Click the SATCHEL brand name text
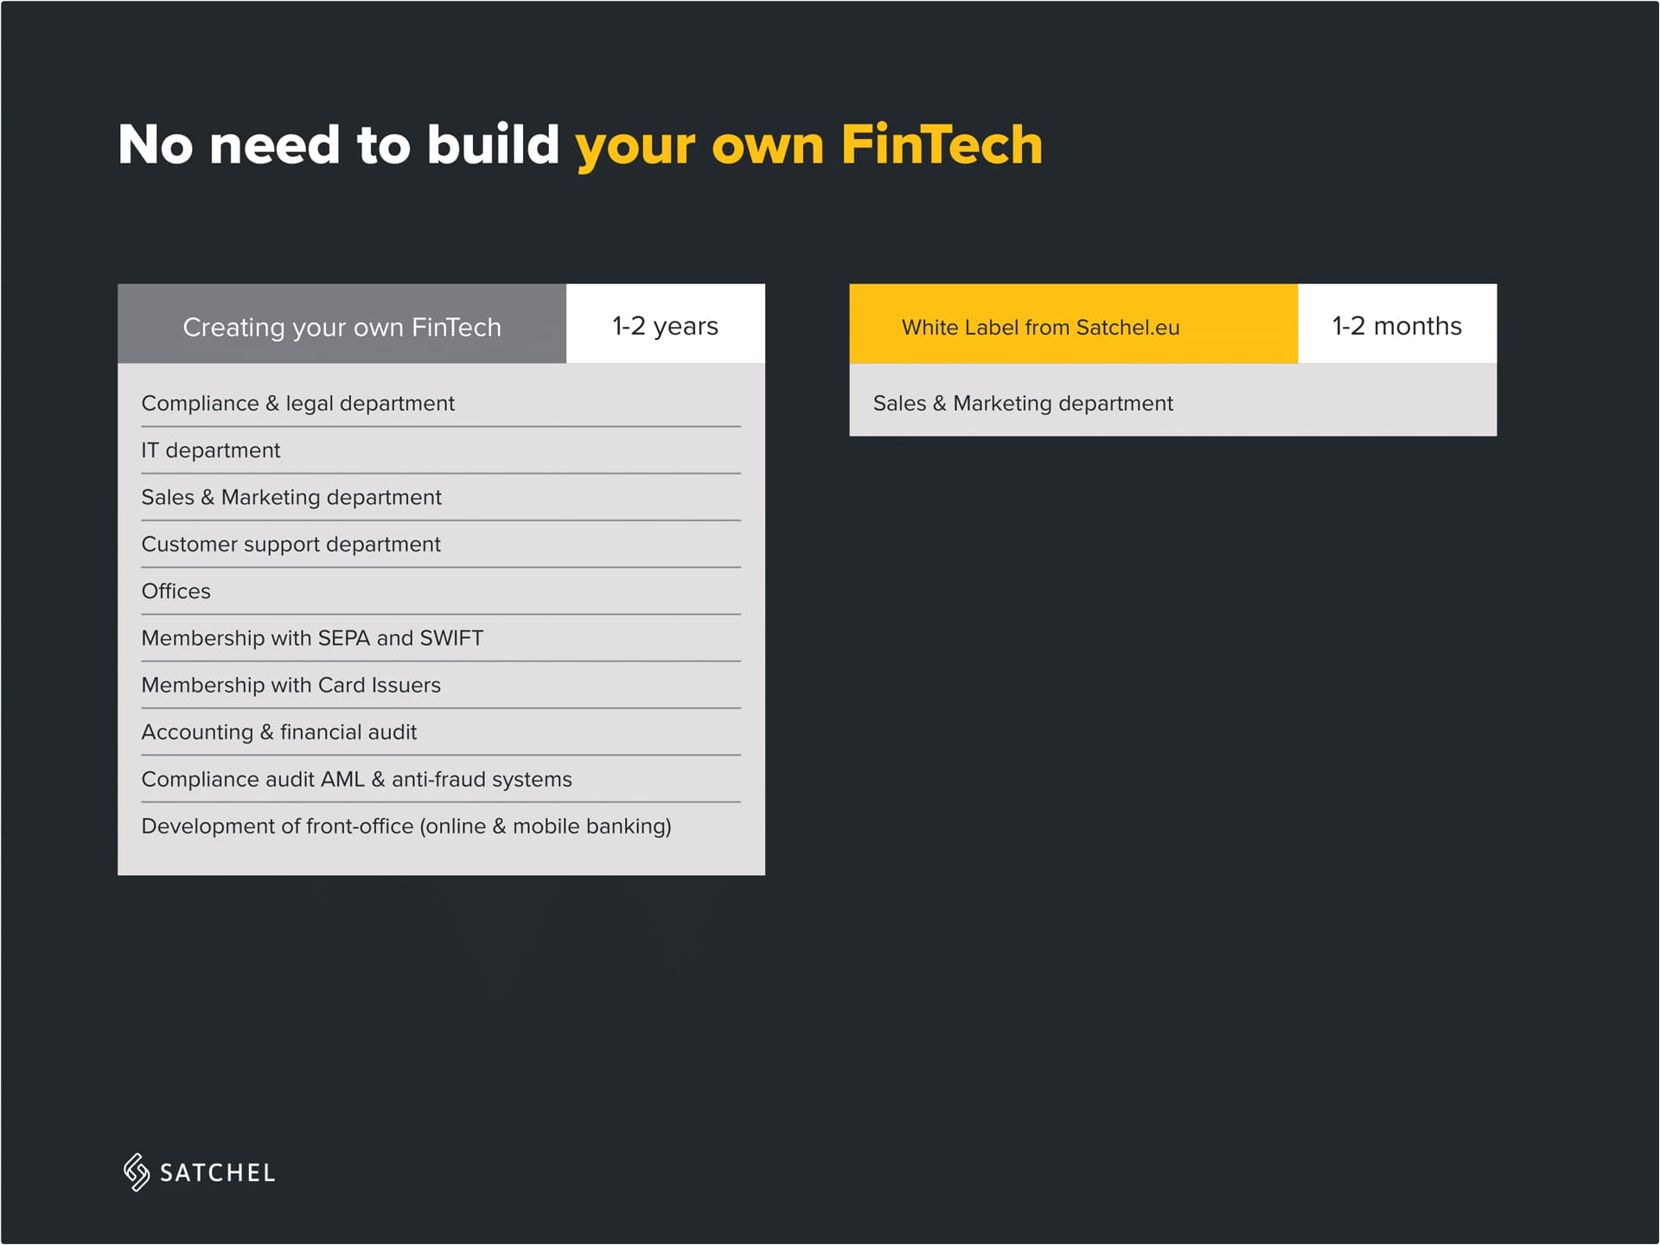1660x1245 pixels. [218, 1173]
